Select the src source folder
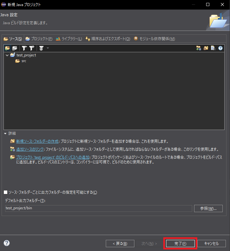The width and height of the screenshot is (230, 251). coord(24,61)
